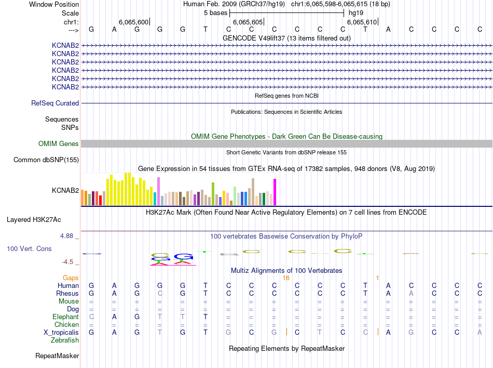Click the orange '16' gap count

point(286,278)
